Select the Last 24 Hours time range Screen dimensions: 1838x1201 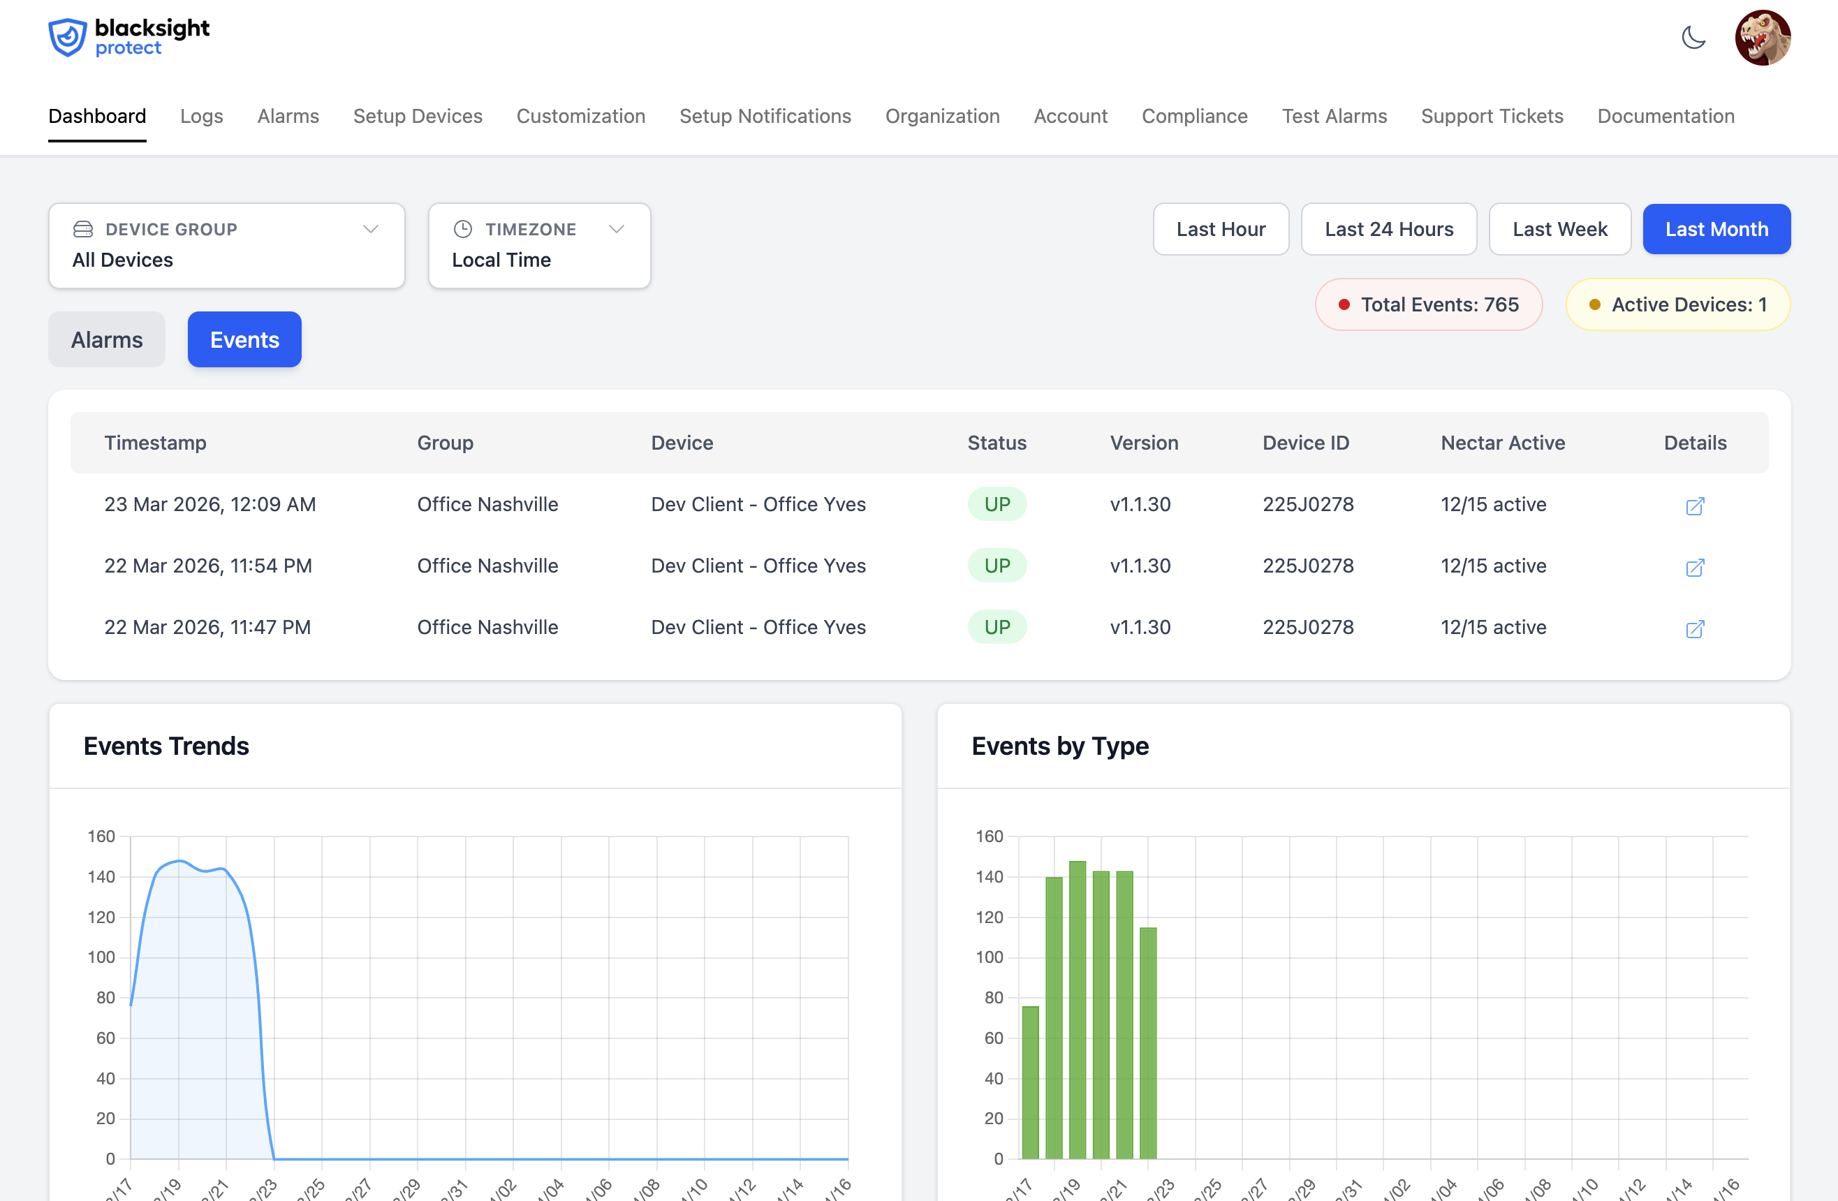tap(1388, 228)
